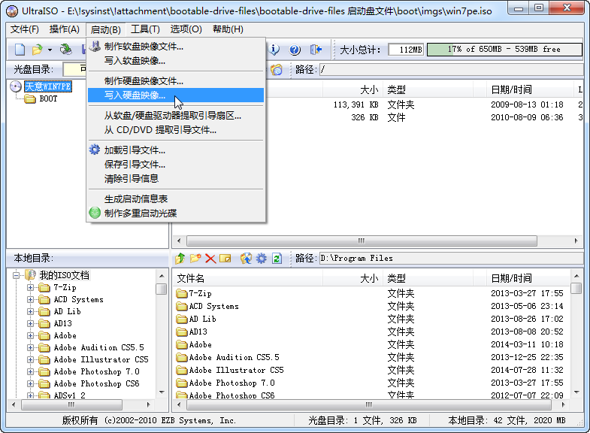Click the 日期/时间 column header in local list
590x433 pixels.
coord(511,278)
